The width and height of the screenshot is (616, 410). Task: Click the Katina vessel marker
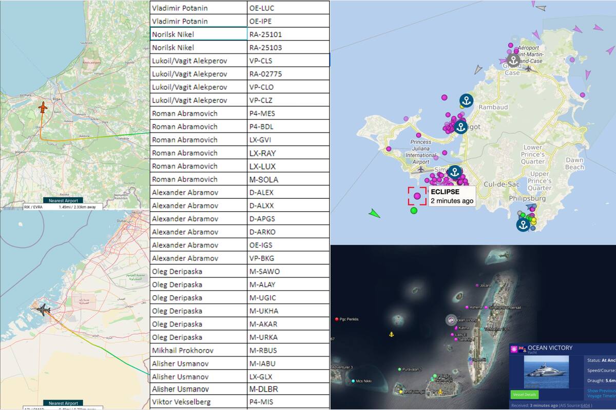coord(456,327)
